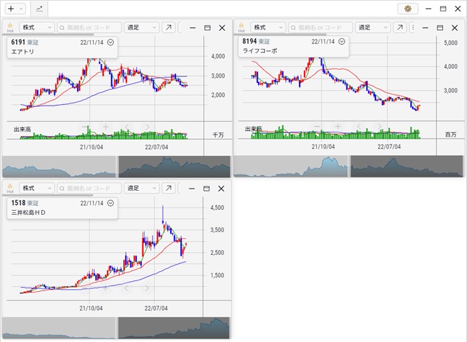The width and height of the screenshot is (467, 342).
Task: Open the settings gear in the main title bar
Action: (407, 9)
